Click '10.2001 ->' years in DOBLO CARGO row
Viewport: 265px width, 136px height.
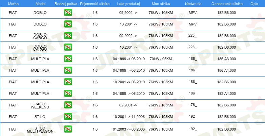click(x=128, y=47)
